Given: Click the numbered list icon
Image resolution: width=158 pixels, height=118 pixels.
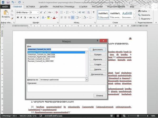Looking at the screenshot, I should 67,12.
